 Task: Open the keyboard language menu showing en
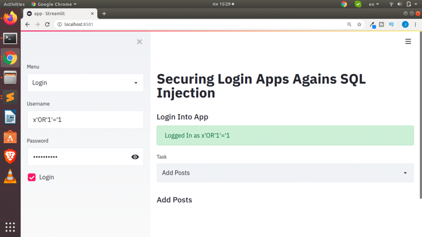click(372, 4)
